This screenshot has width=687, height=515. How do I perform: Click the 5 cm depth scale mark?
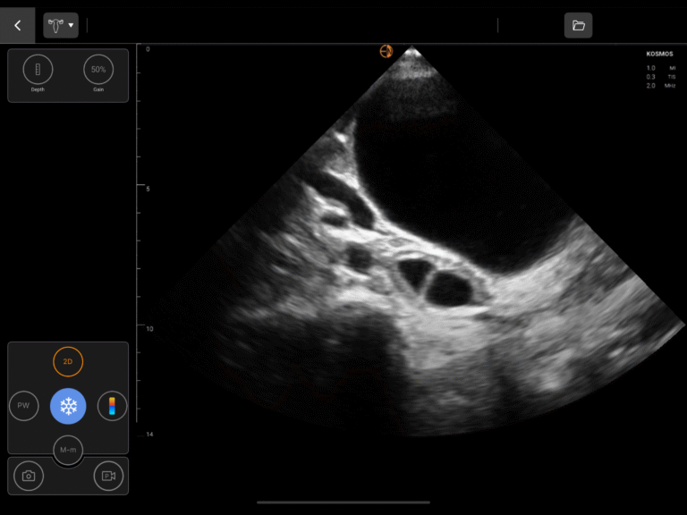click(148, 189)
